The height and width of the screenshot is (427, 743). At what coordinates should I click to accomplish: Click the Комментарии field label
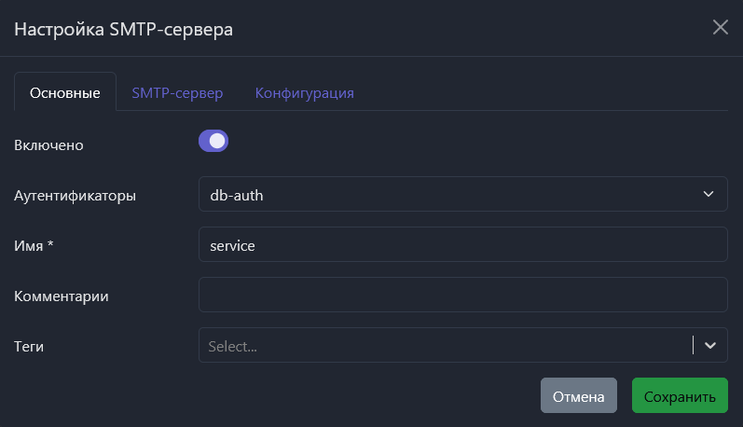62,296
